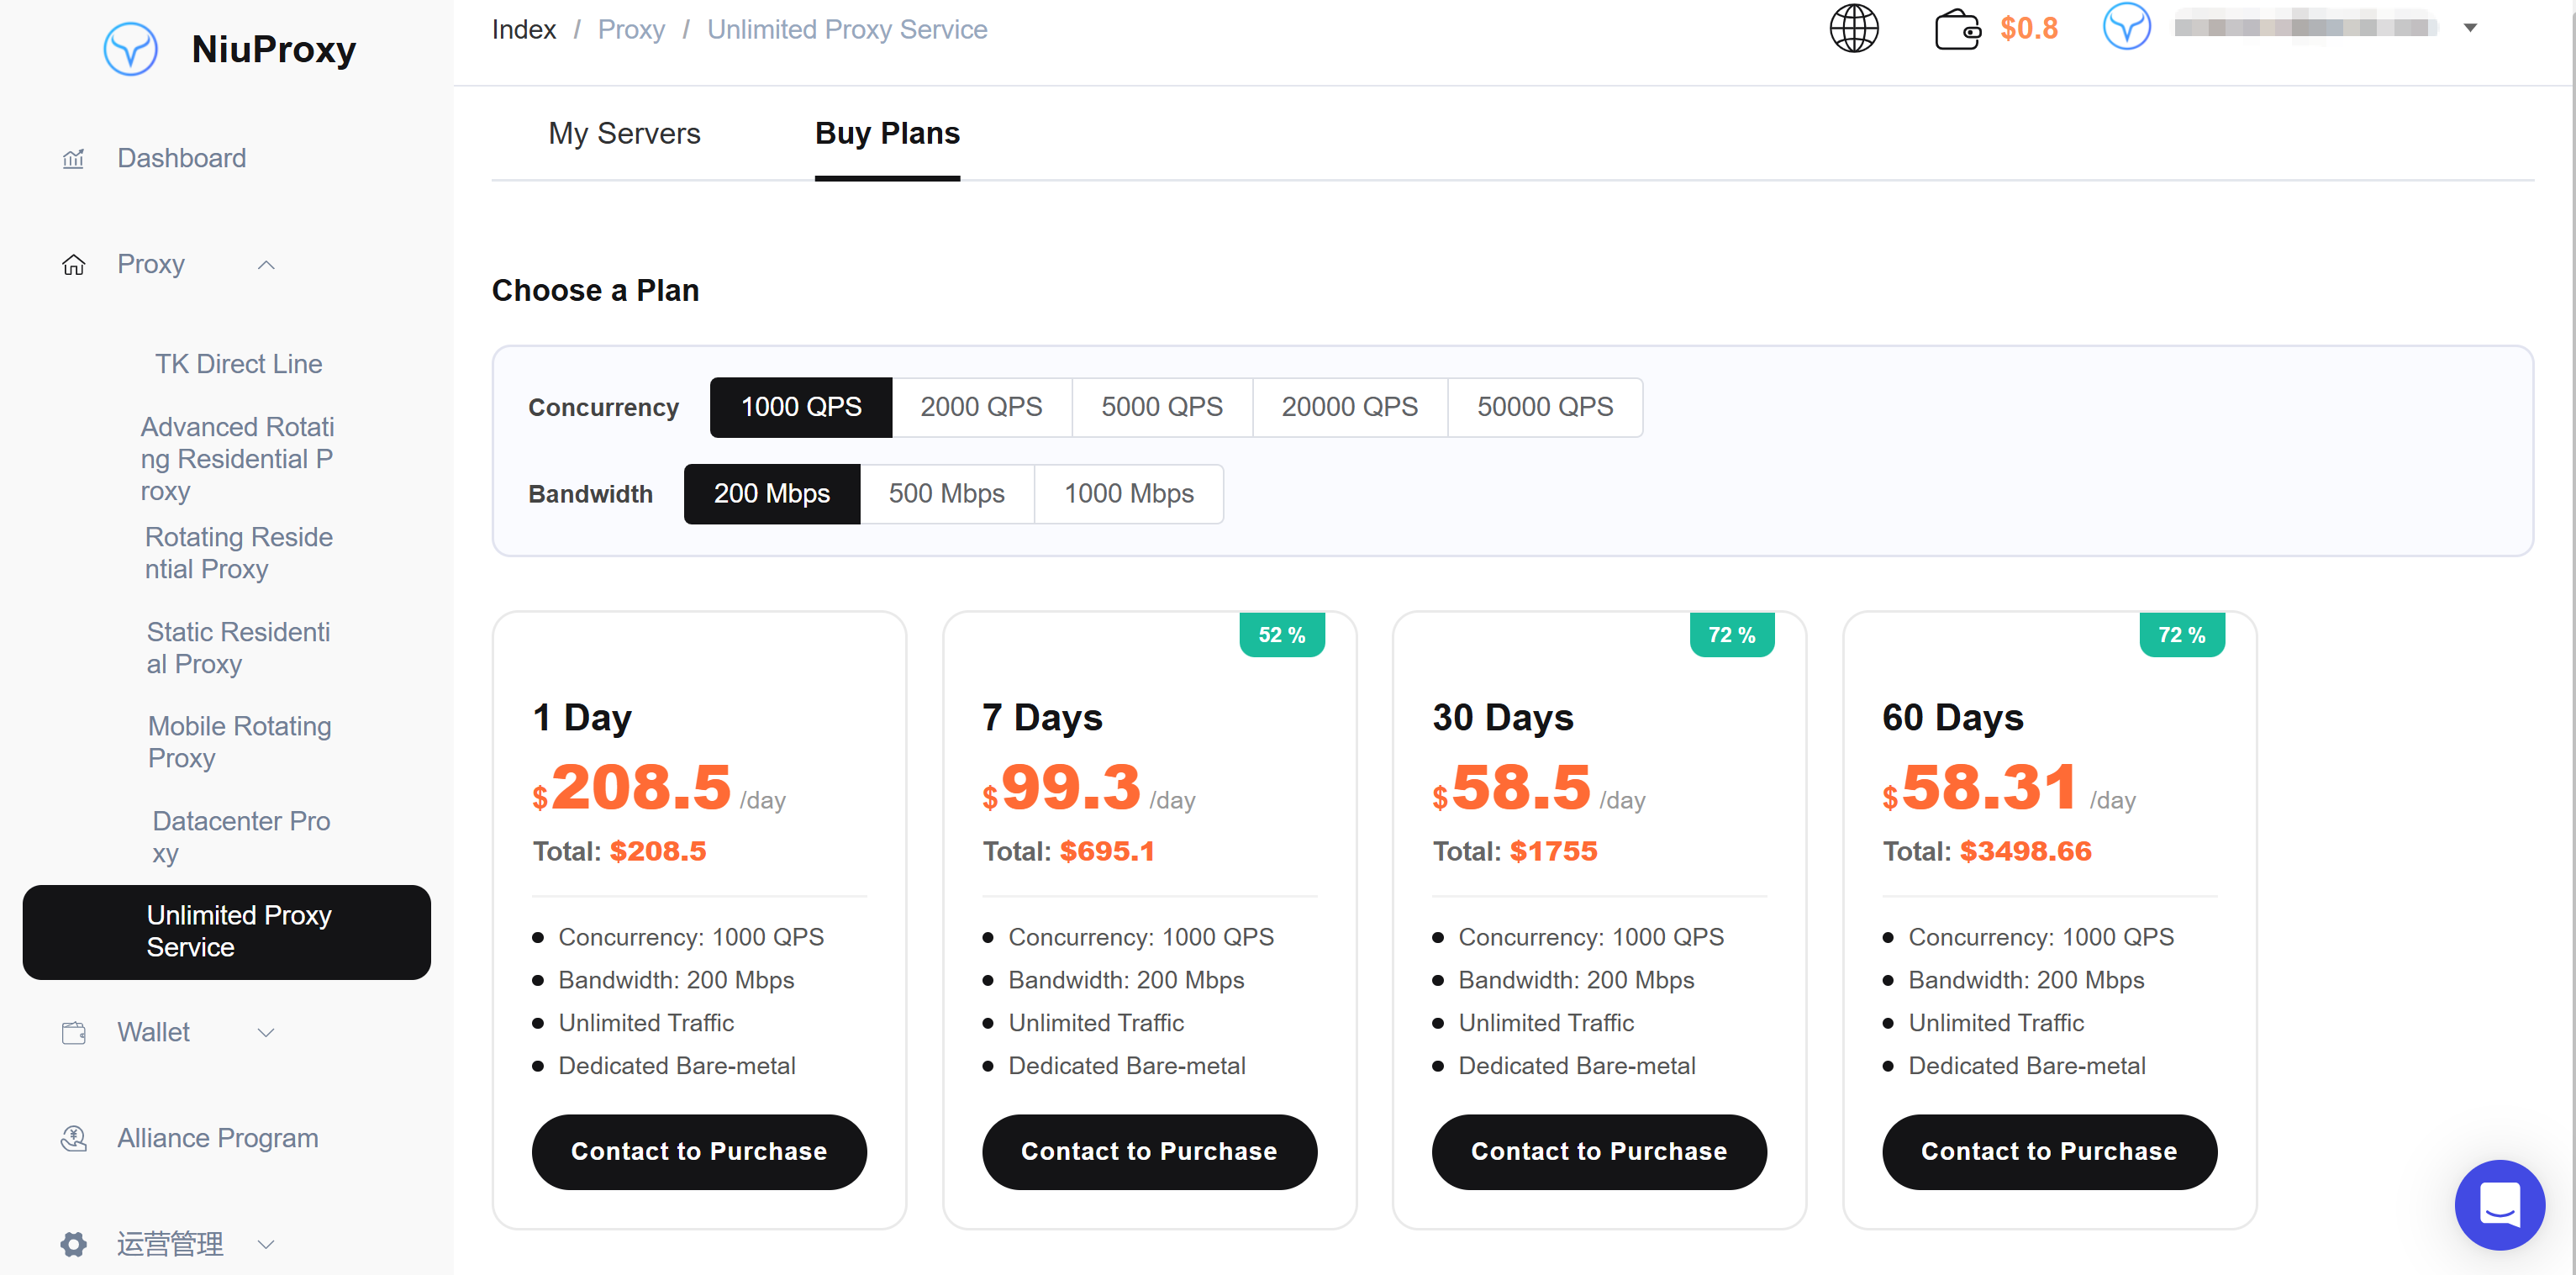Click the Index breadcrumb link
Image resolution: width=2576 pixels, height=1275 pixels.
pos(523,29)
